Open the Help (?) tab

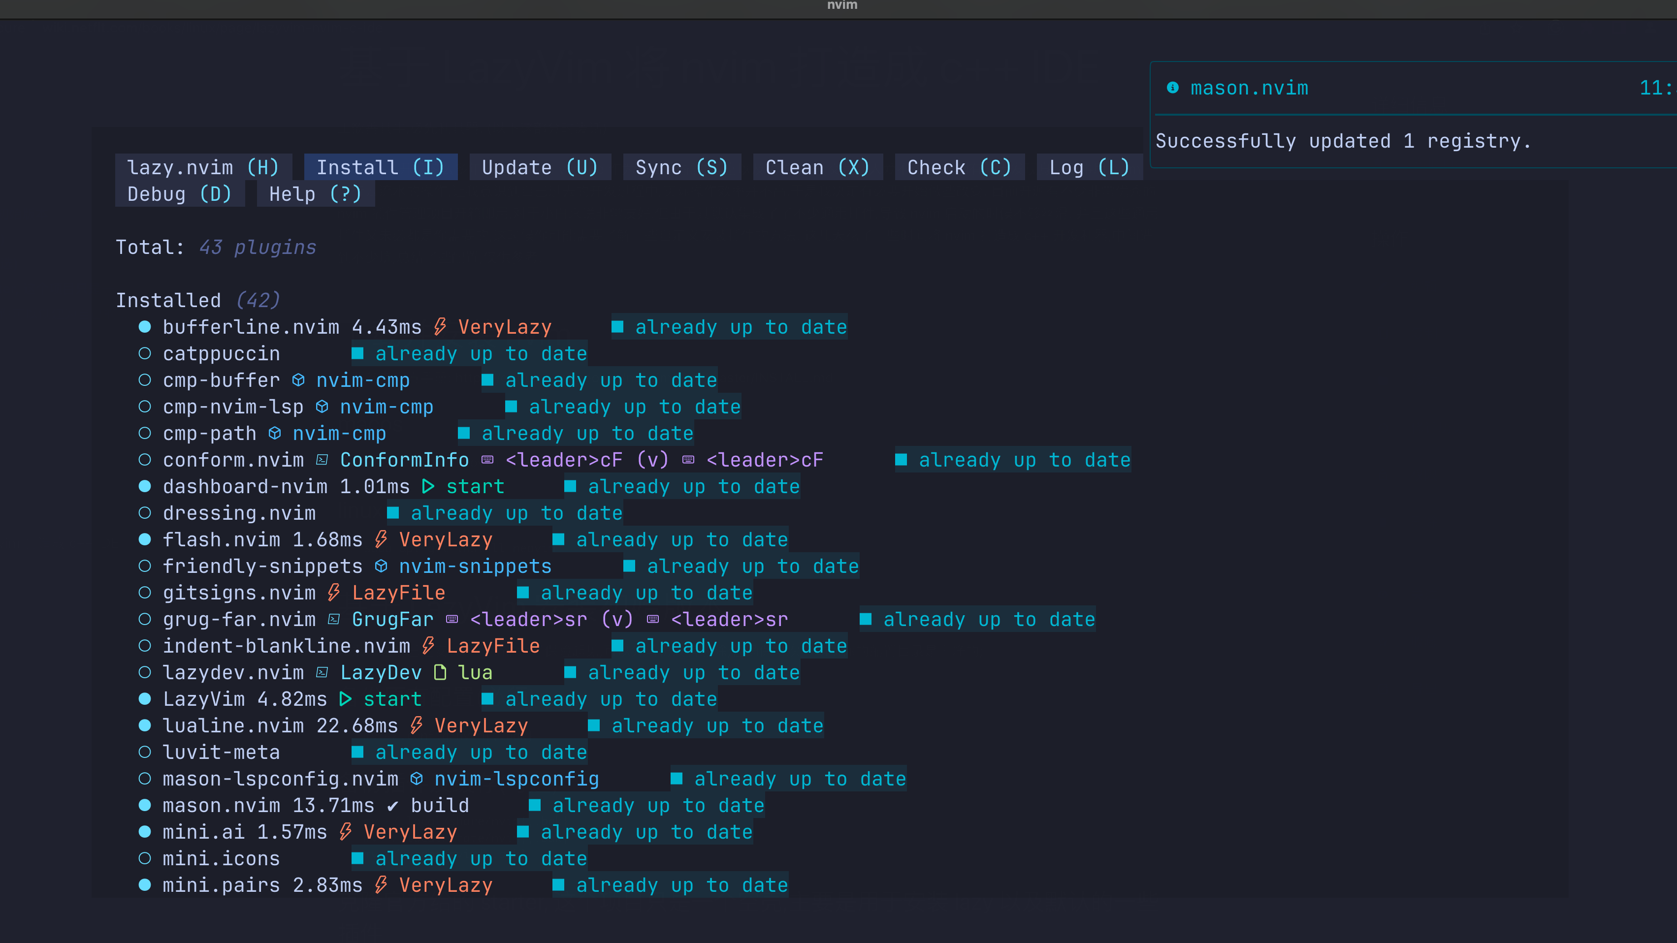[316, 194]
